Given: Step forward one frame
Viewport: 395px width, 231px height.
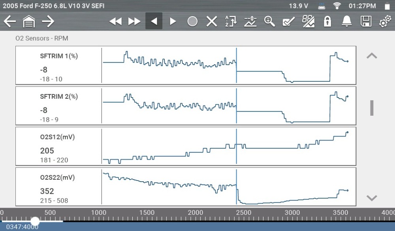Looking at the screenshot, I should coord(173,21).
